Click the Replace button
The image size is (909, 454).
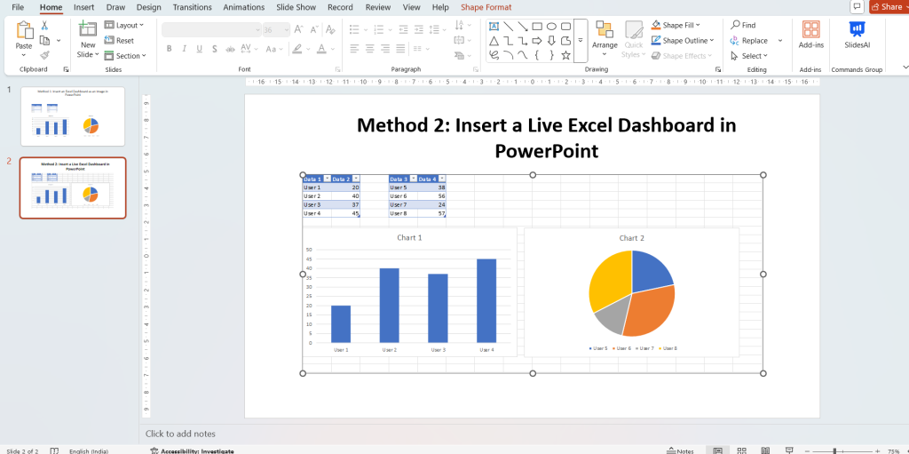(749, 41)
